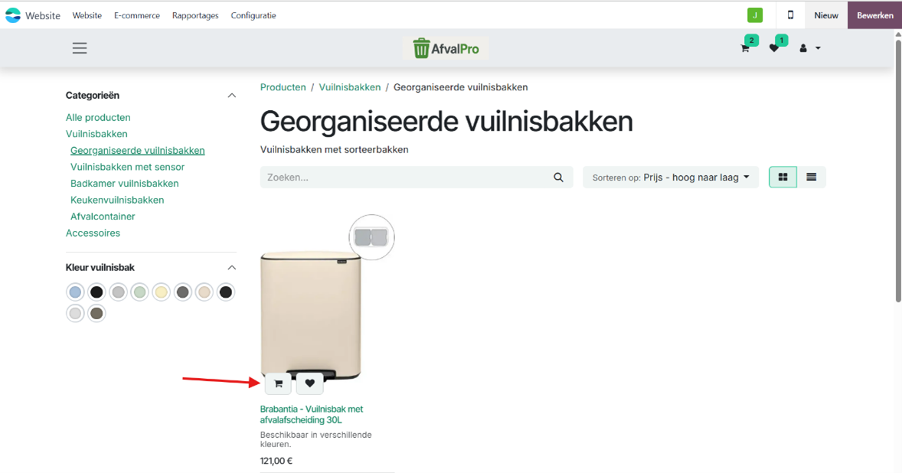
Task: Click the Bewerken button
Action: pos(874,15)
